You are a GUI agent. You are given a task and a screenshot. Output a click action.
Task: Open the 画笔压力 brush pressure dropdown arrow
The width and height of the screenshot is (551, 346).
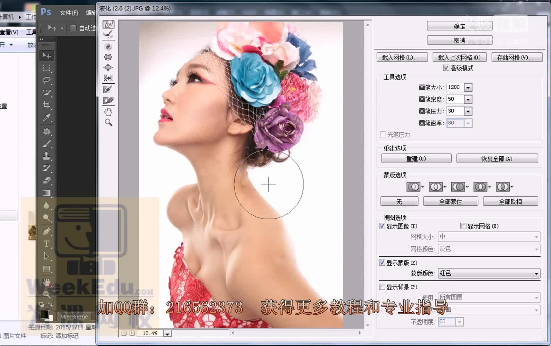[468, 111]
